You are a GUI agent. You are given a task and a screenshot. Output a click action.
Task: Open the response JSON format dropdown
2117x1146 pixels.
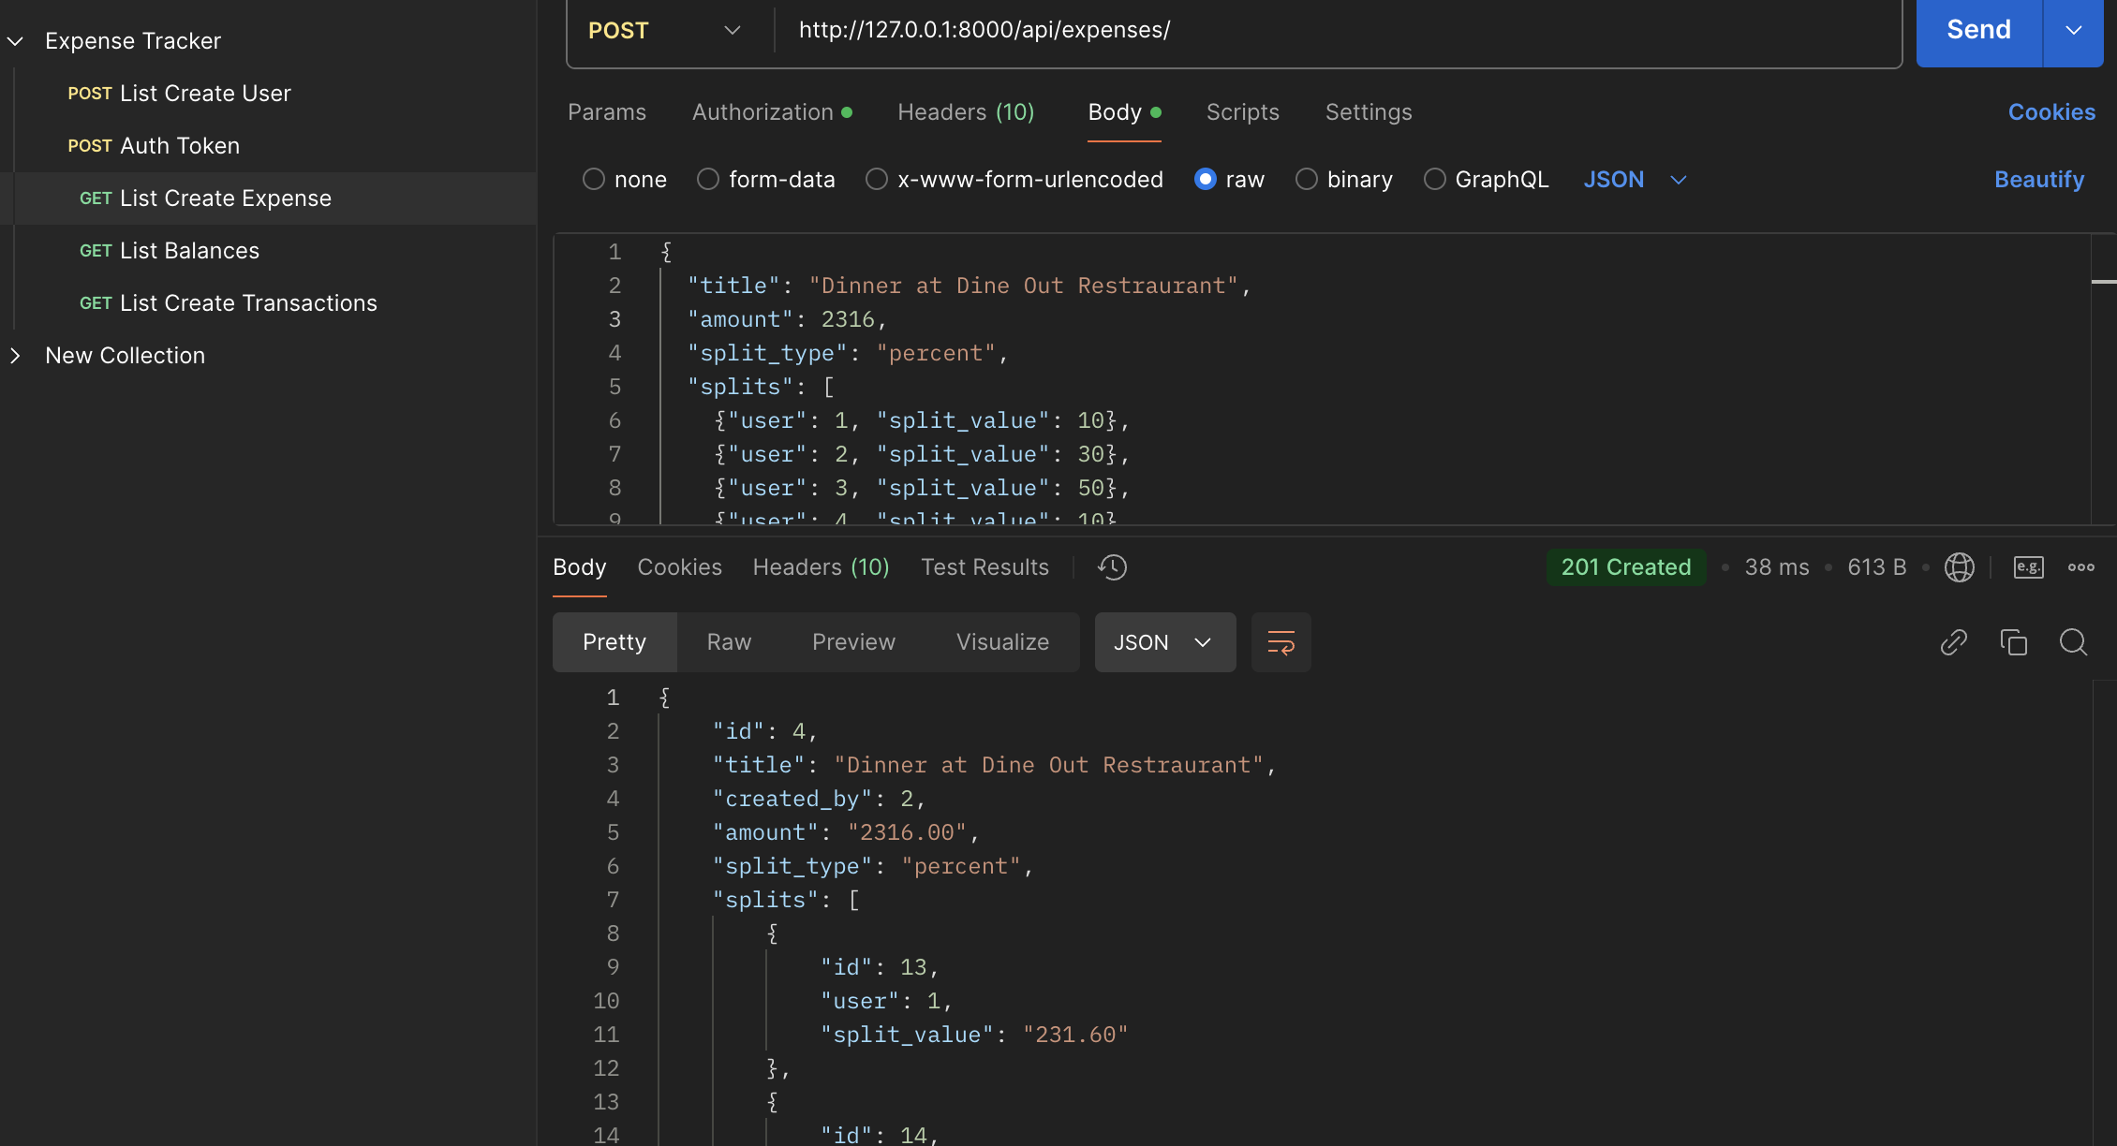[1164, 642]
